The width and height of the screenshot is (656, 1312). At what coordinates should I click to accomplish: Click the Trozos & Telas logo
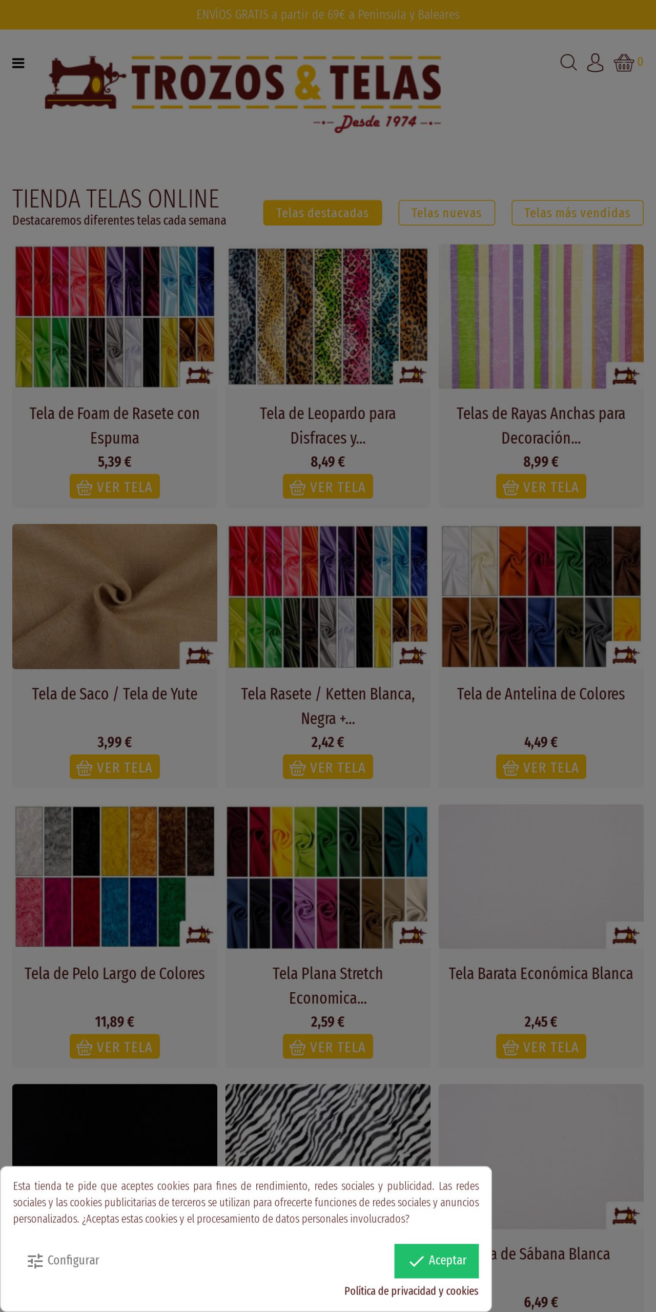click(243, 94)
